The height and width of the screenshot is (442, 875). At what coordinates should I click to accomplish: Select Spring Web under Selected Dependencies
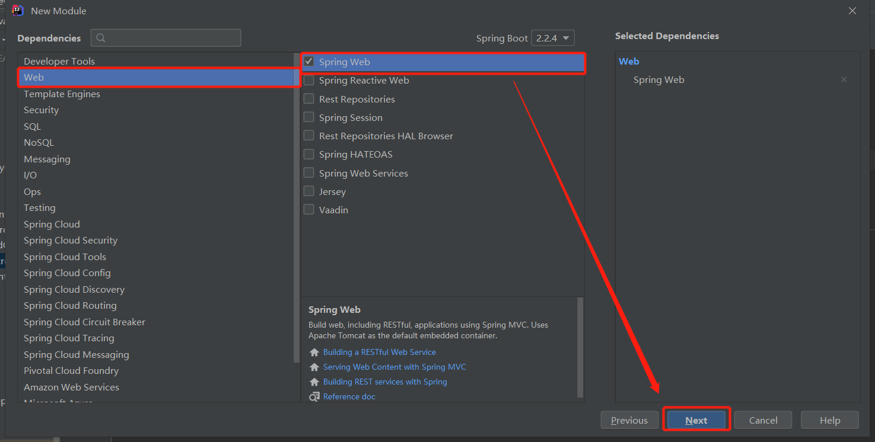click(x=658, y=80)
